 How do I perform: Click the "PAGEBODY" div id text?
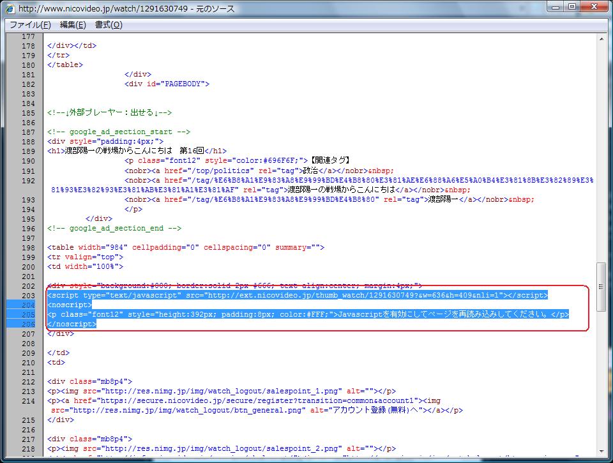(184, 84)
